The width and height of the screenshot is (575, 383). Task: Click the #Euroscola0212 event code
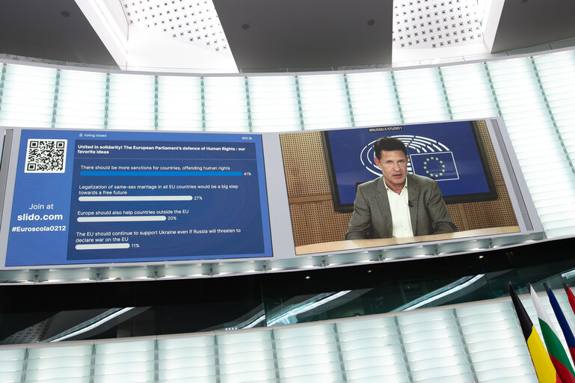(x=39, y=228)
